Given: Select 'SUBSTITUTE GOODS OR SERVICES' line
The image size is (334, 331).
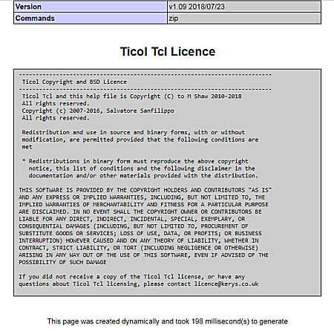Looking at the screenshot, I should coord(140,233).
